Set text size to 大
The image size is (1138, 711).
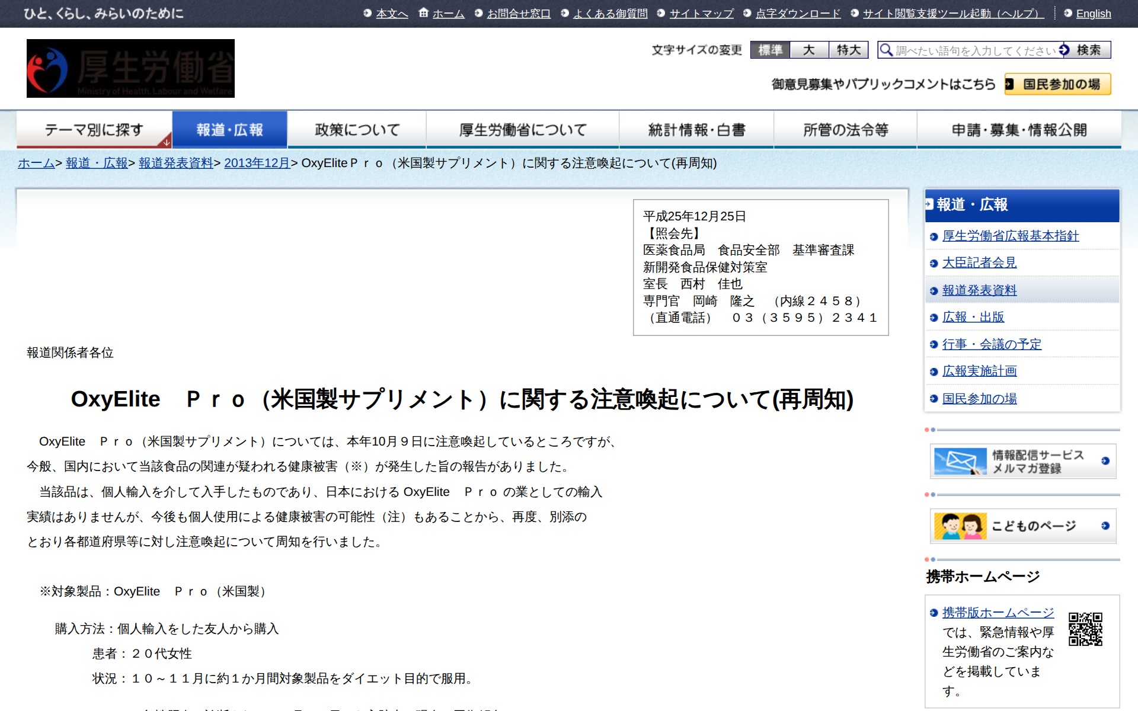click(x=809, y=50)
